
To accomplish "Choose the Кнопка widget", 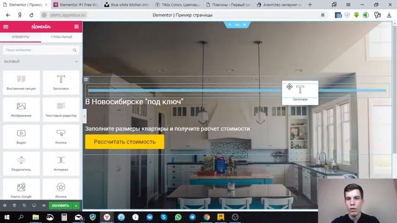I will click(x=61, y=137).
